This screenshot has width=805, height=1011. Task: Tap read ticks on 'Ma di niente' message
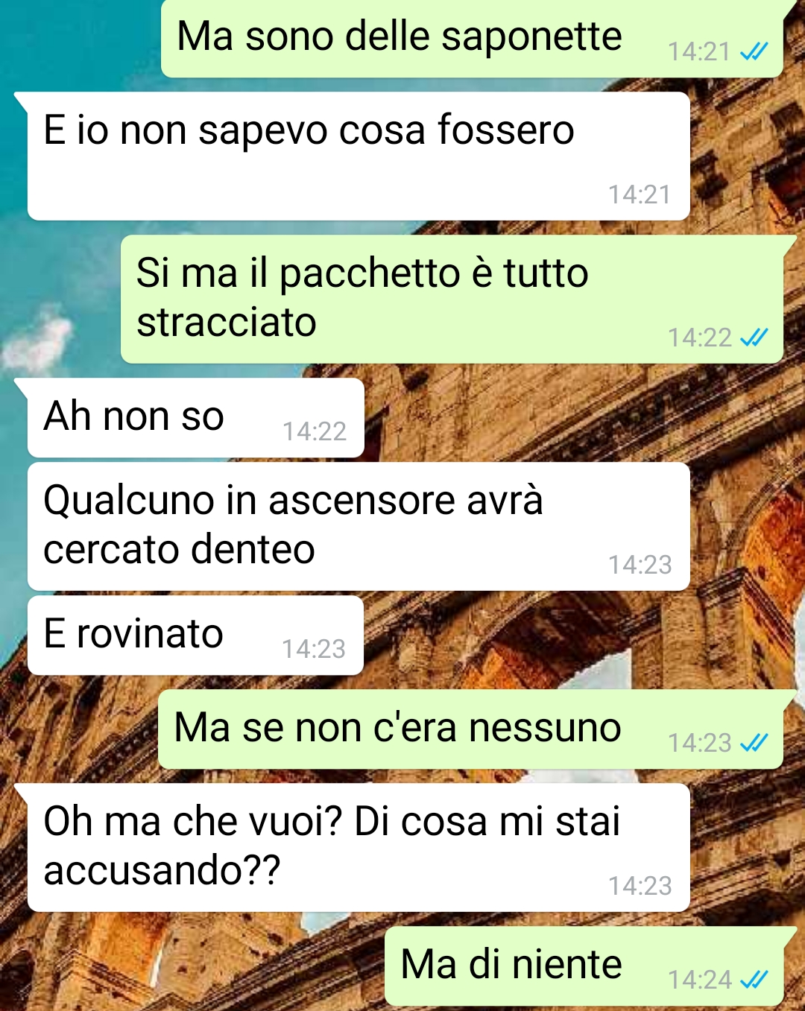point(754,980)
